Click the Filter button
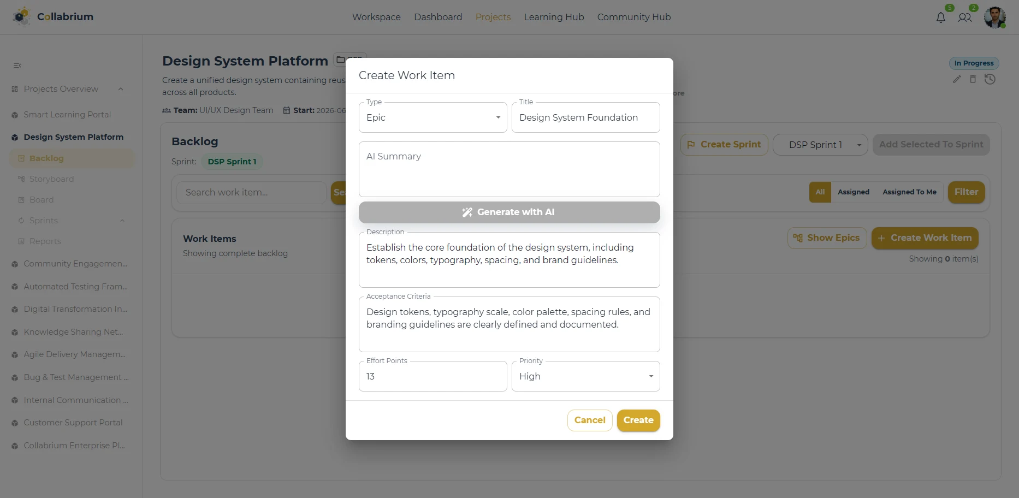 966,192
